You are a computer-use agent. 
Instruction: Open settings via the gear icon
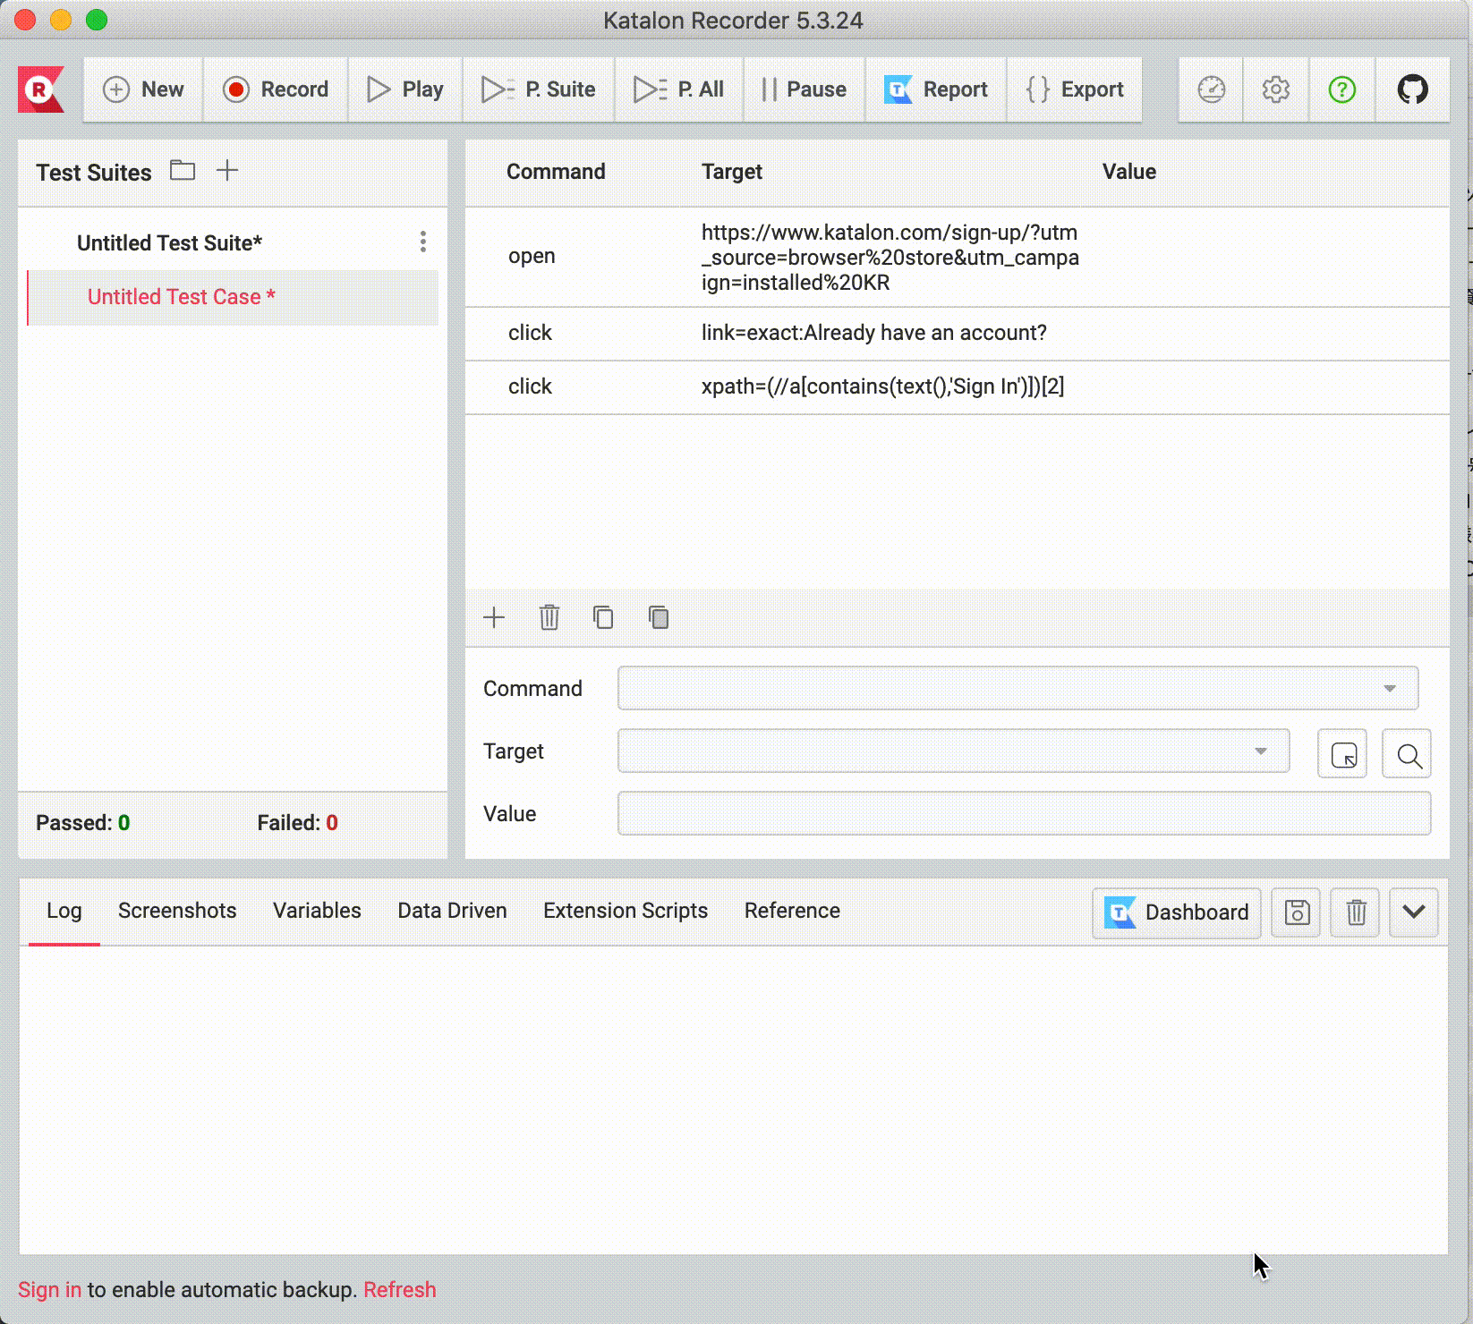(1276, 89)
